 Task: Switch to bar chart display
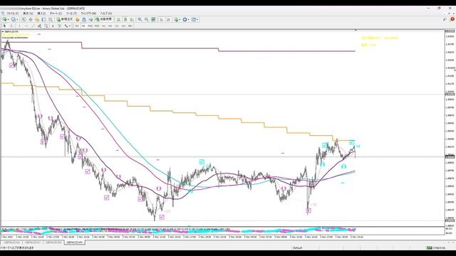coord(118,19)
